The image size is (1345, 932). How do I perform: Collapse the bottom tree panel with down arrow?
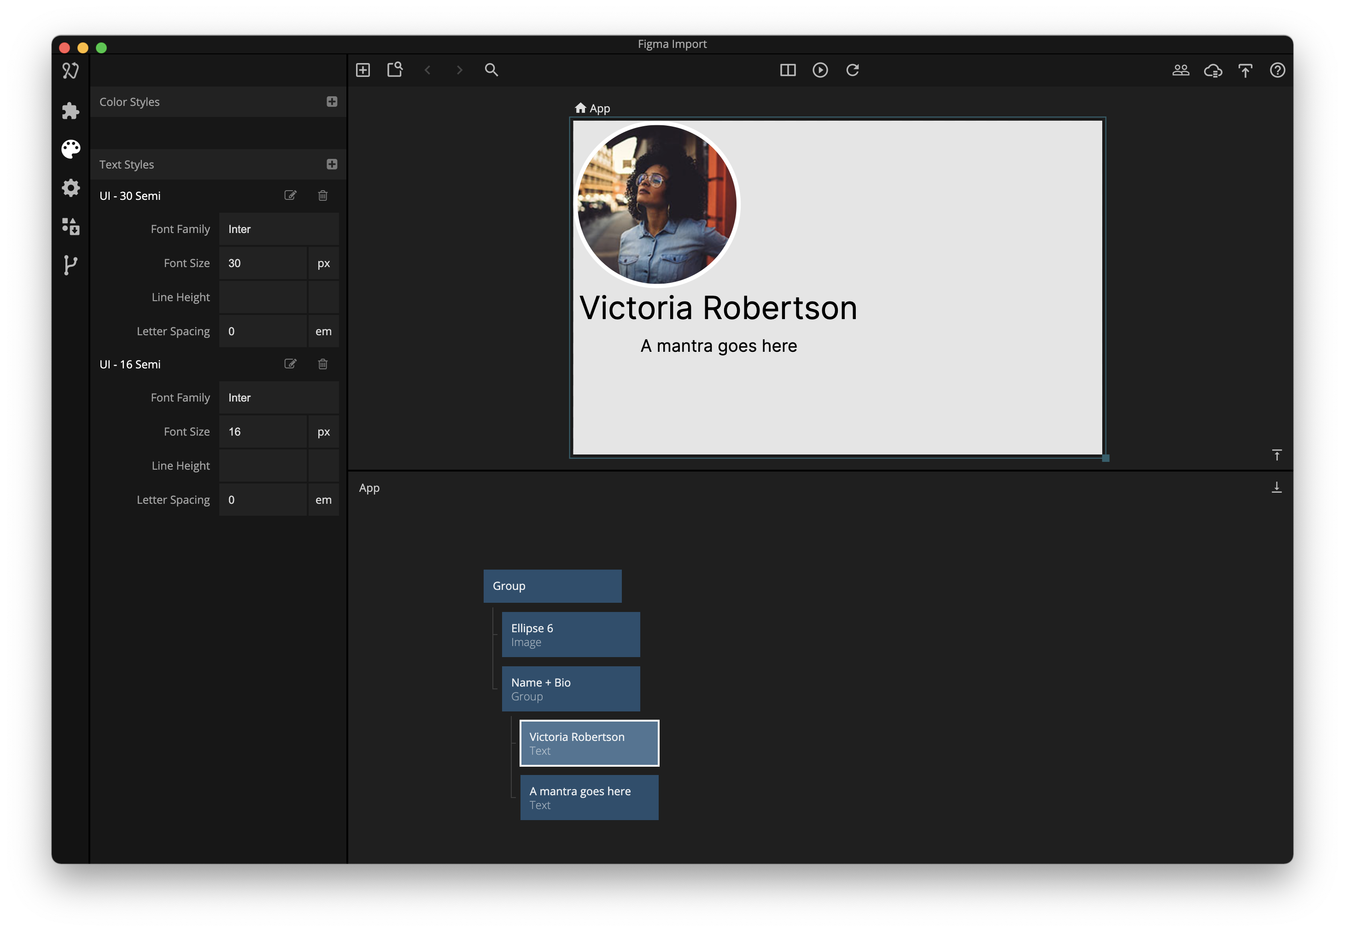coord(1276,487)
